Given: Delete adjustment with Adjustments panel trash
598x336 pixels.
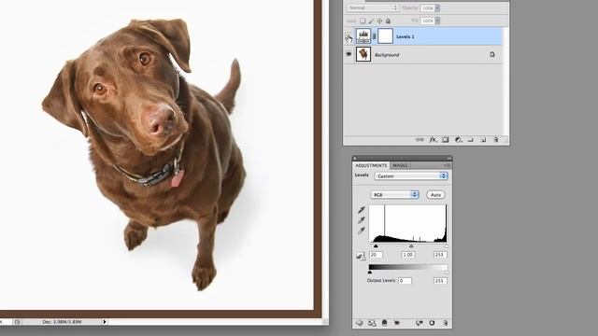Looking at the screenshot, I should pyautogui.click(x=445, y=323).
